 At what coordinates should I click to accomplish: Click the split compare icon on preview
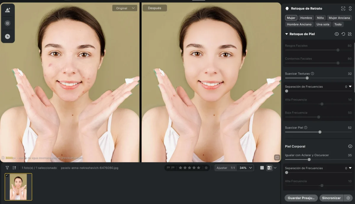point(277,157)
